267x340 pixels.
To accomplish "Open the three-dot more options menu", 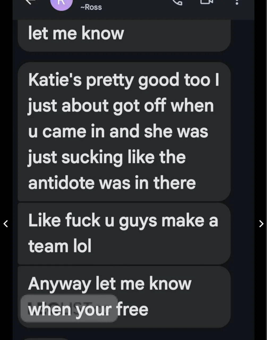I will point(237,2).
